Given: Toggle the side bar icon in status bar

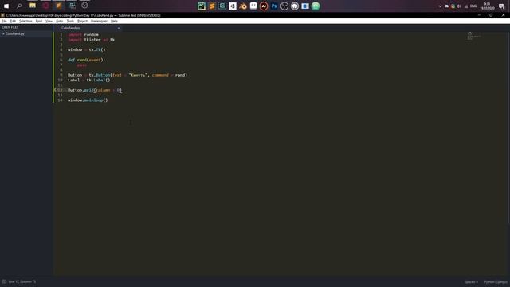Looking at the screenshot, I should click(x=4, y=281).
